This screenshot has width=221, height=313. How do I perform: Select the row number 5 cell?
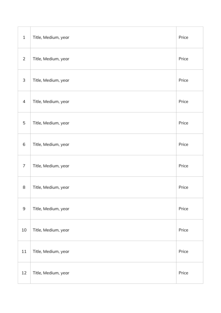click(x=24, y=123)
